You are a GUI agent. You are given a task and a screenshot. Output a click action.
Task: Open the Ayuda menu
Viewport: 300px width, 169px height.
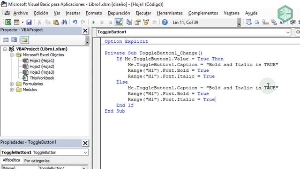251,13
